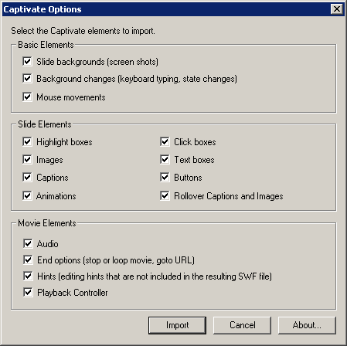The image size is (347, 346).
Task: Disable Captions import checkbox
Action: tap(27, 178)
